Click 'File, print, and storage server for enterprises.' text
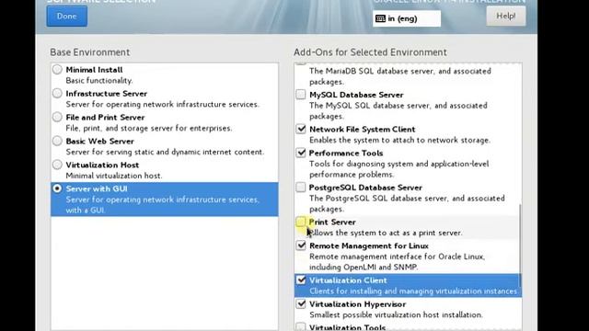Viewport: 589px width, 331px height. (149, 129)
